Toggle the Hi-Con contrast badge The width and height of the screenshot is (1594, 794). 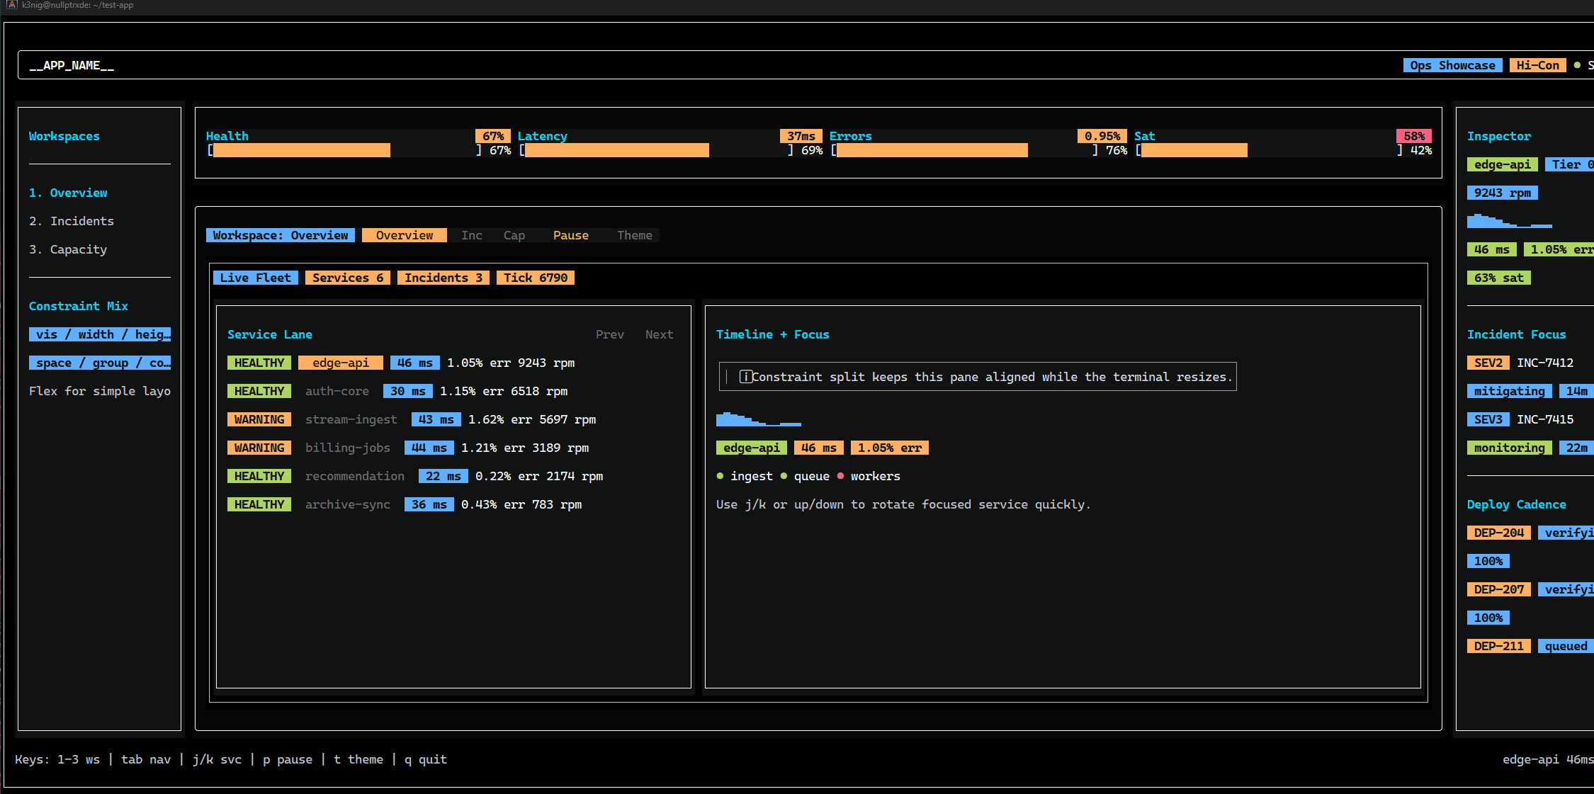click(x=1537, y=65)
